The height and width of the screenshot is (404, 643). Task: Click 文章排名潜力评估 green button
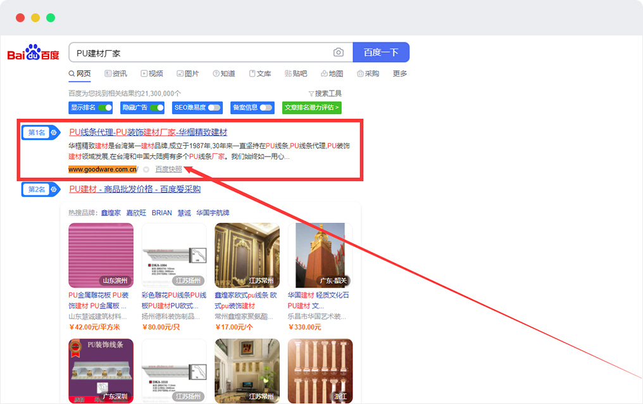[311, 108]
